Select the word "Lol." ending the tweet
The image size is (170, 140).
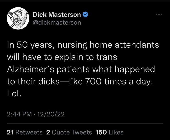14,93
